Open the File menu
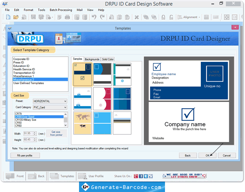 click(7, 10)
